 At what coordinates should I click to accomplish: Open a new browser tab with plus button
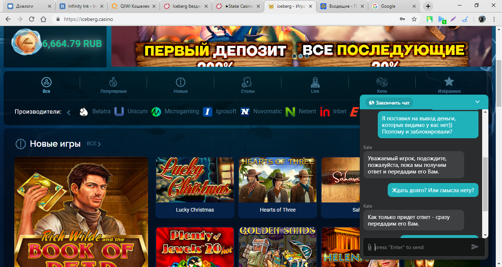tap(428, 6)
